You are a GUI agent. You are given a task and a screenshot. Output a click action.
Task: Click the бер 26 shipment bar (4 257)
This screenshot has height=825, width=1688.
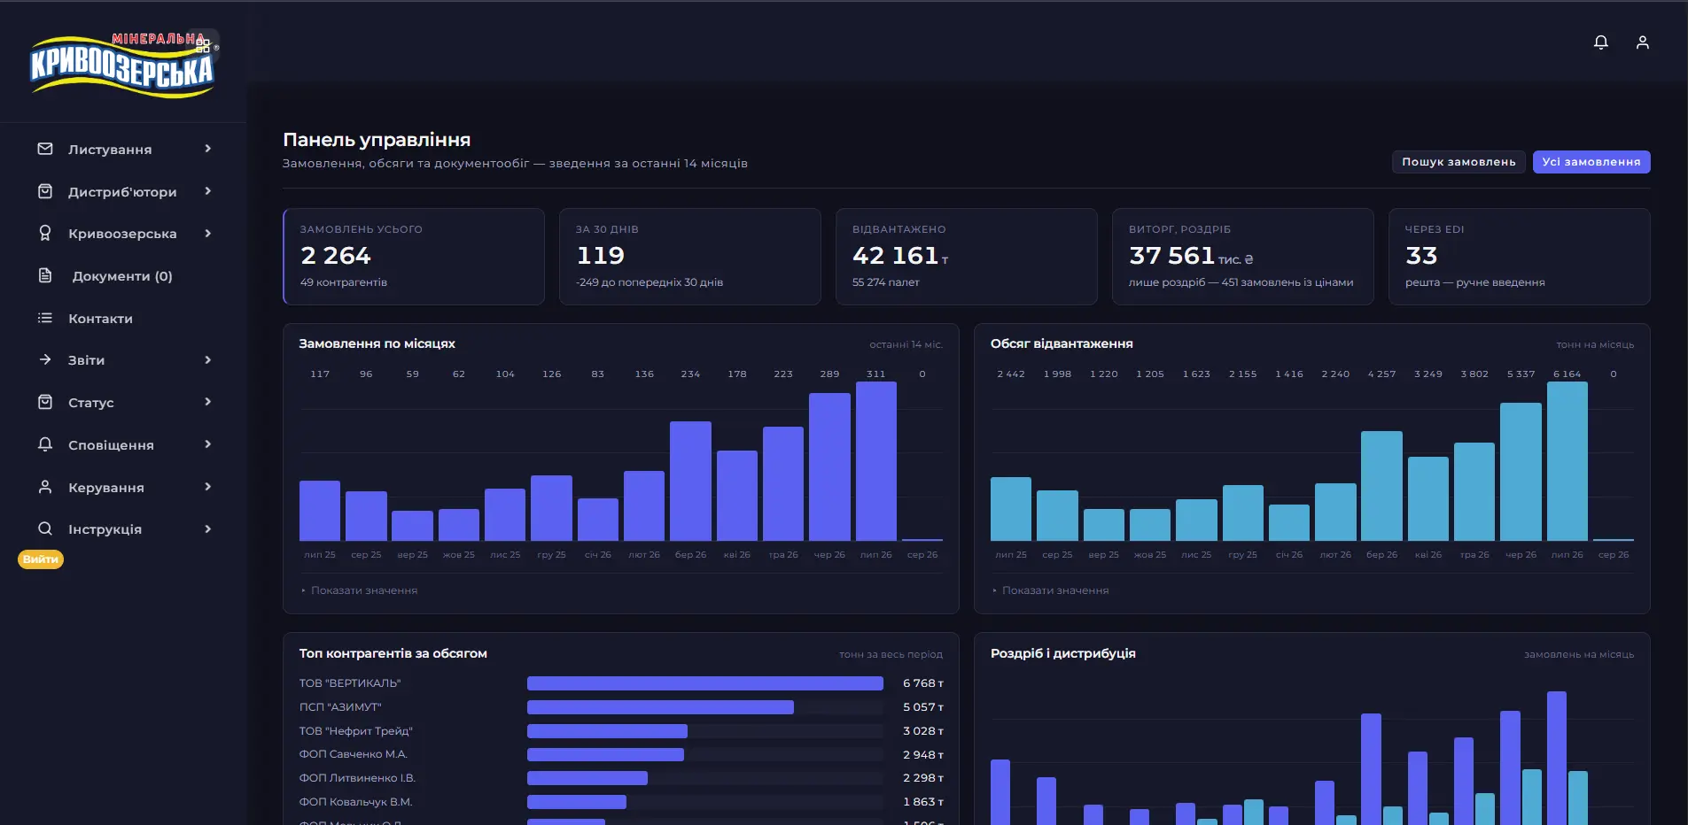(x=1381, y=486)
